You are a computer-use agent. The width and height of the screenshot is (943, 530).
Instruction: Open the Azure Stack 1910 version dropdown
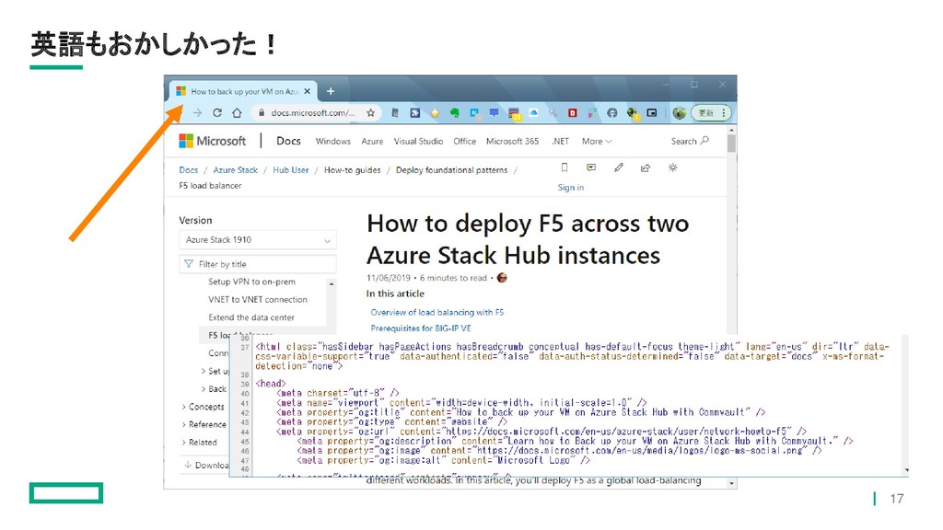(x=258, y=240)
